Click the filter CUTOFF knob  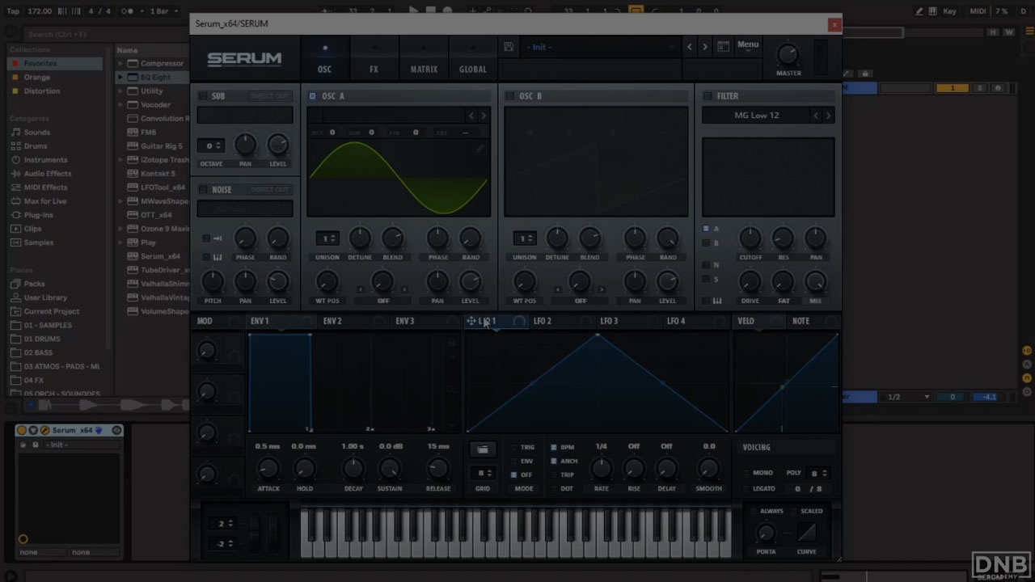pos(750,238)
